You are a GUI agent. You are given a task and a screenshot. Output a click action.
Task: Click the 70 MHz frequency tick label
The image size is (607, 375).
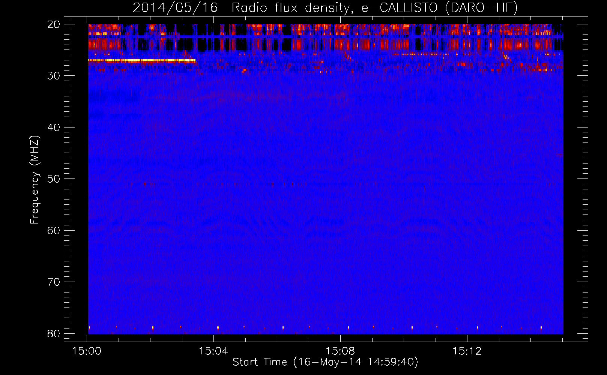click(54, 282)
